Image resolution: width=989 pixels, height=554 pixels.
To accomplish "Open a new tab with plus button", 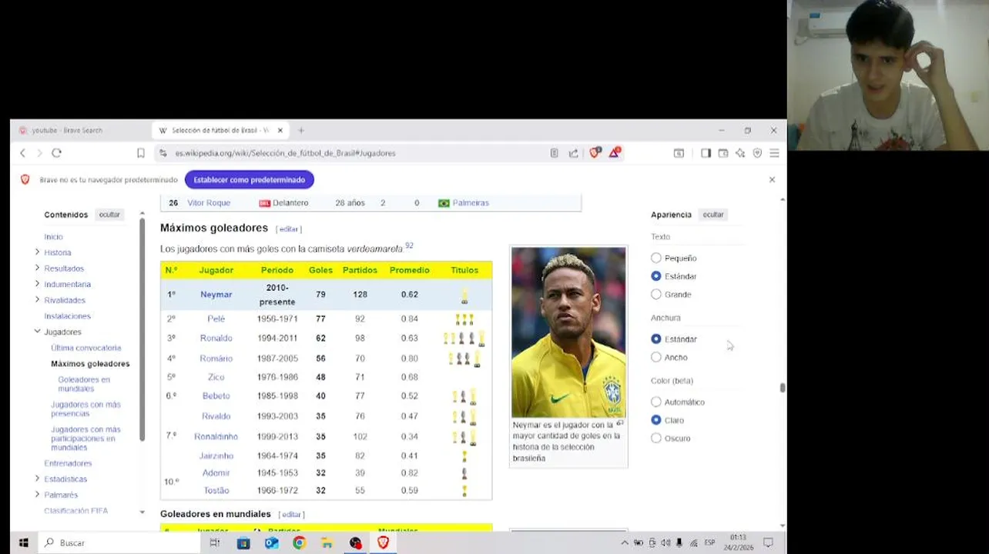I will pos(301,130).
